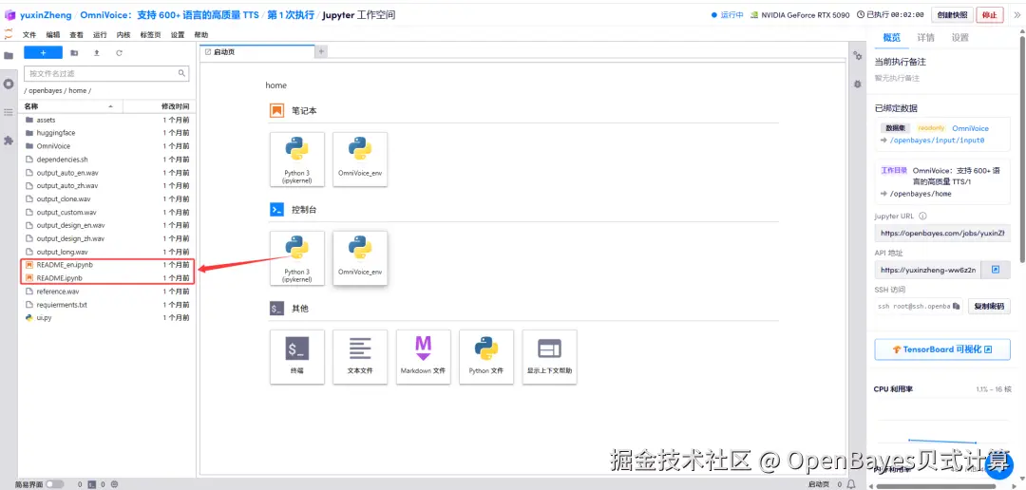This screenshot has height=490, width=1026.
Task: Open the 运行 menu
Action: pos(100,35)
